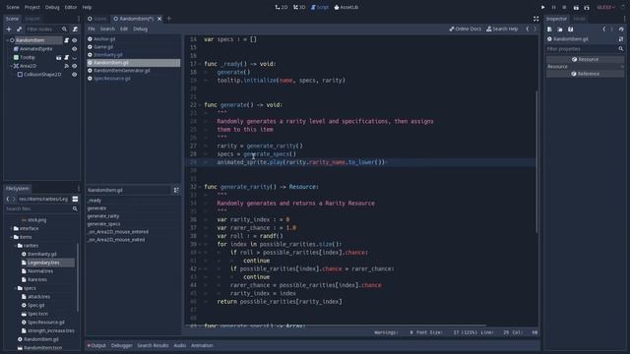The width and height of the screenshot is (630, 354).
Task: Toggle alphabetical sorting of method list
Action: pos(176,190)
